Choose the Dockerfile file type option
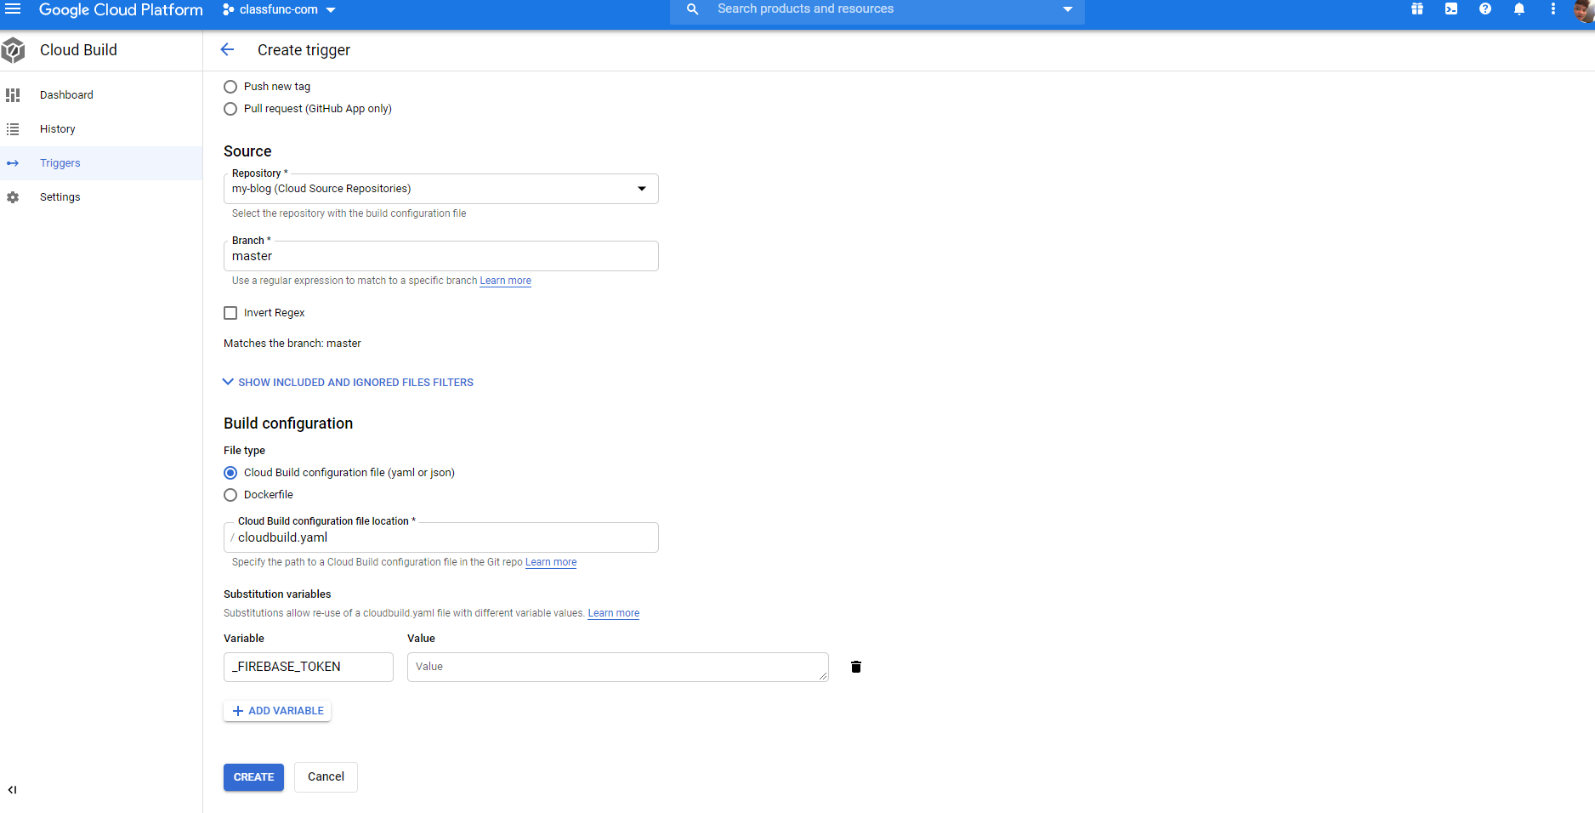This screenshot has width=1595, height=813. (x=230, y=495)
